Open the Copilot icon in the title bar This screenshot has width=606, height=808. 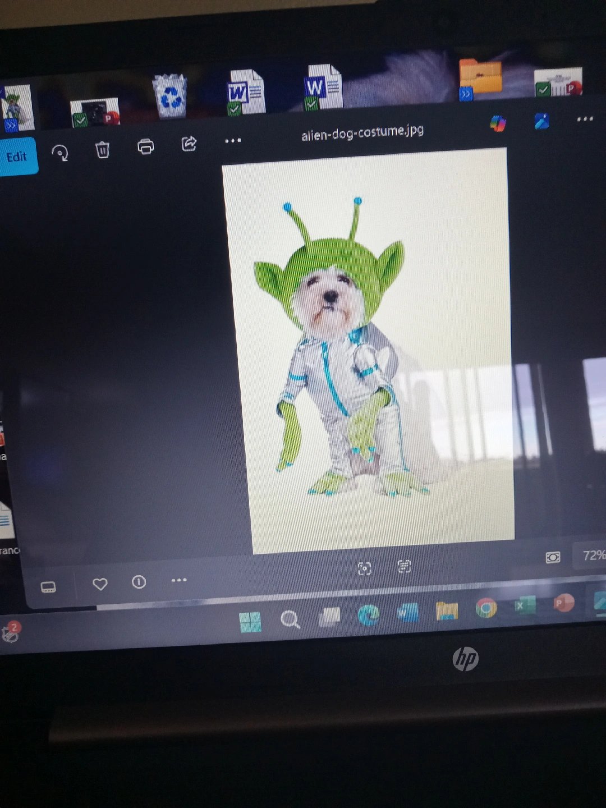coord(497,123)
